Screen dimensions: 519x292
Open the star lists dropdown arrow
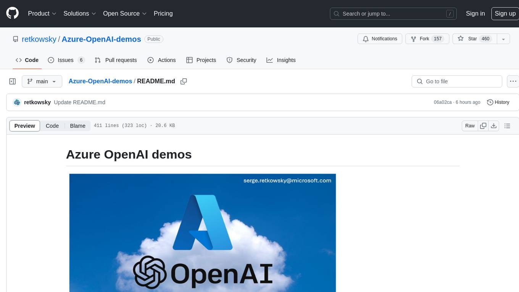tap(503, 39)
